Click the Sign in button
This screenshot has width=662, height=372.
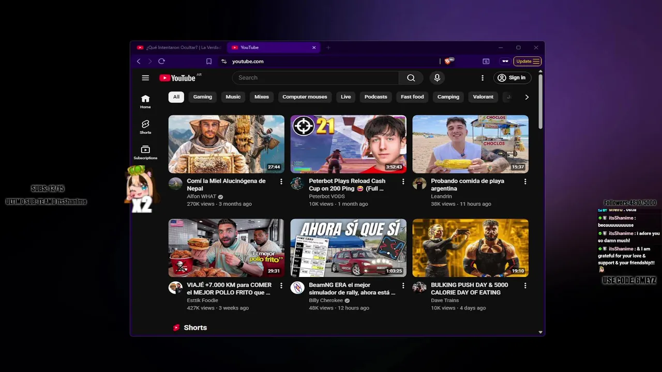pos(511,78)
